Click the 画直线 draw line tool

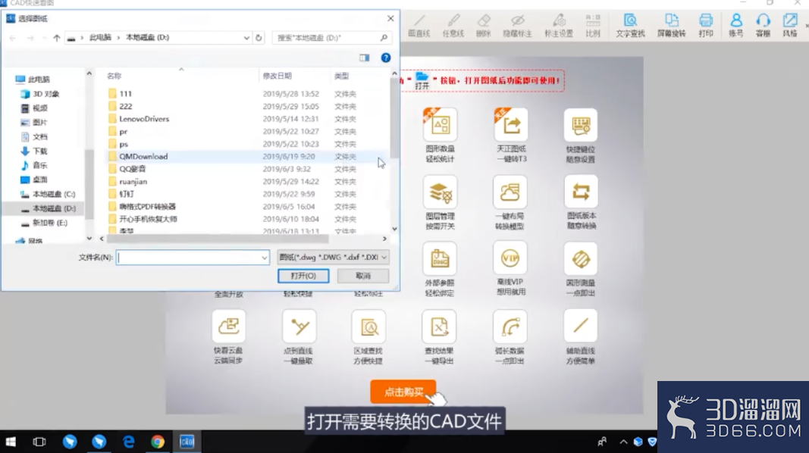(x=419, y=26)
